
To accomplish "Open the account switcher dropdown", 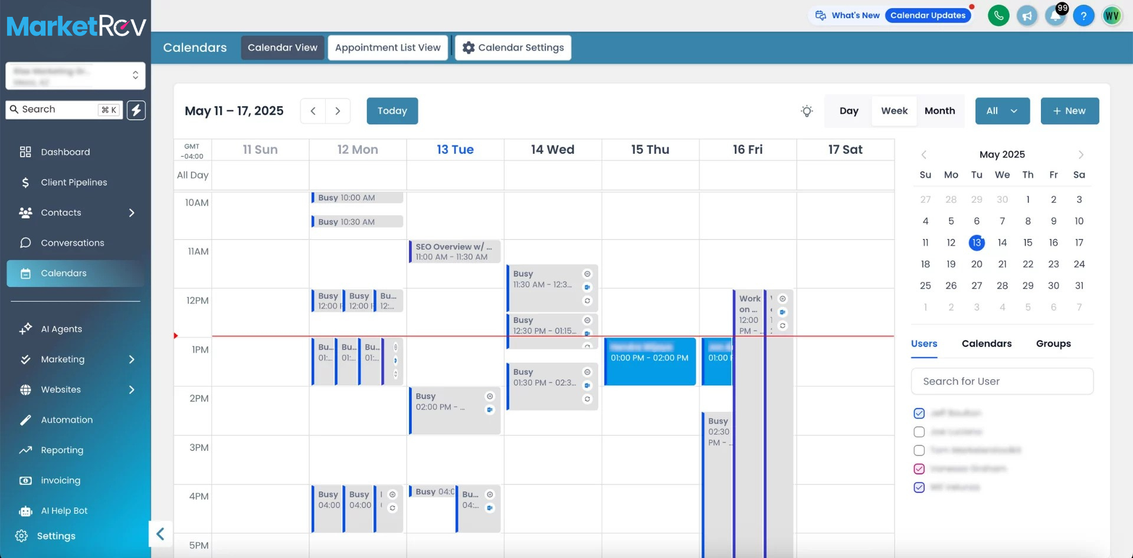I will pos(76,76).
